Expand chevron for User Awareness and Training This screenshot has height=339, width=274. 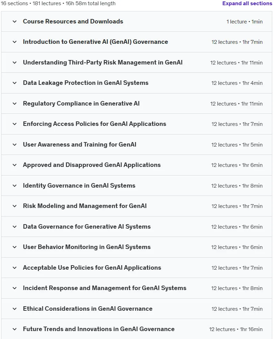[x=14, y=145]
